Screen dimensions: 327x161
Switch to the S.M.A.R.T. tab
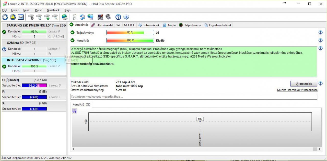pyautogui.click(x=125, y=25)
